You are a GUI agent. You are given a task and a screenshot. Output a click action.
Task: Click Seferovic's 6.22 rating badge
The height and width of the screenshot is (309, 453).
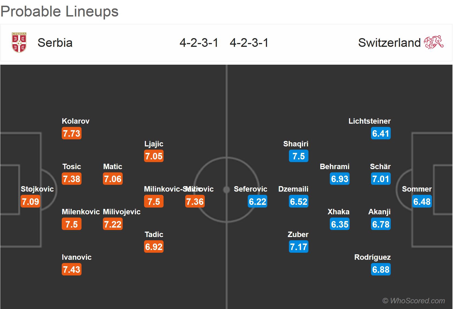[x=258, y=202]
